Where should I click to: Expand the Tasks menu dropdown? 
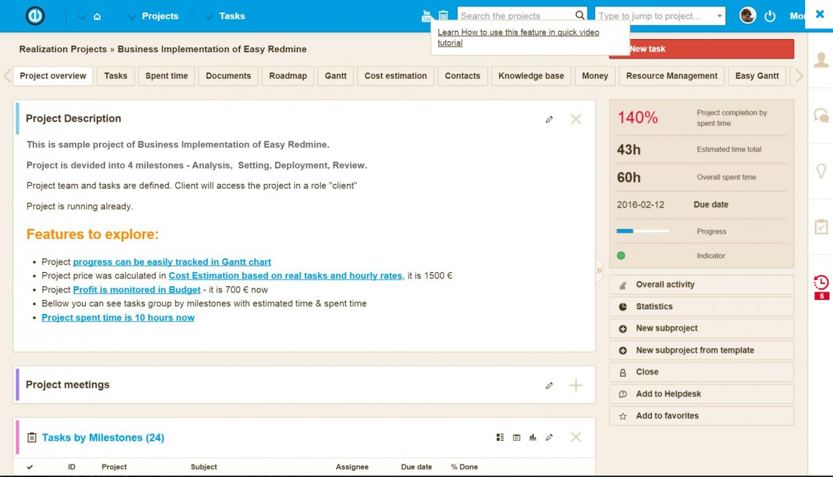point(209,17)
